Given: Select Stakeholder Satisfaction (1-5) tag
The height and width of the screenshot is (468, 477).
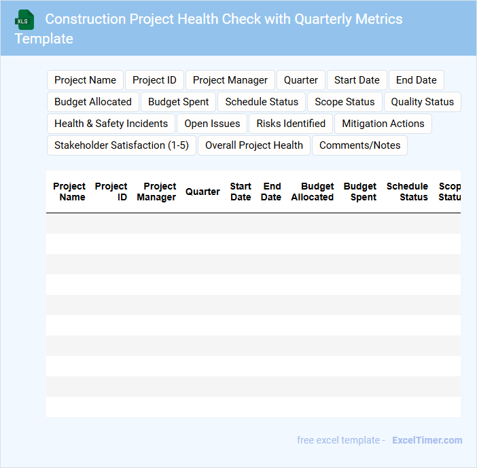Looking at the screenshot, I should [x=122, y=145].
